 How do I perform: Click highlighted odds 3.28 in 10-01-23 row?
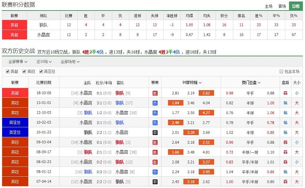point(191,132)
